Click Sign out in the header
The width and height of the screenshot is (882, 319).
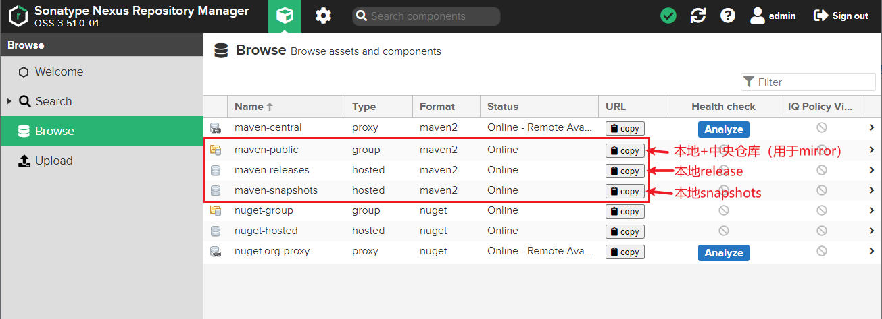(841, 16)
